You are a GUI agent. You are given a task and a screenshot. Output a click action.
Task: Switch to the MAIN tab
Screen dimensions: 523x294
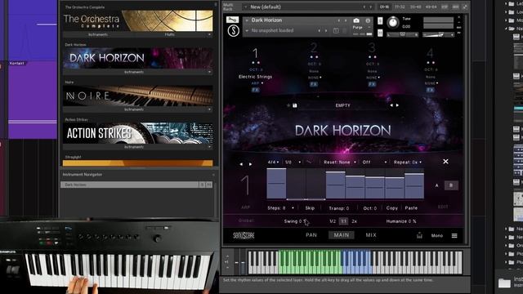coord(342,235)
